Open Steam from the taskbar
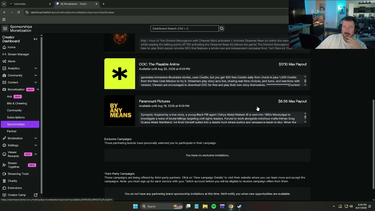Viewport: 375px width, 211px height. point(239,206)
